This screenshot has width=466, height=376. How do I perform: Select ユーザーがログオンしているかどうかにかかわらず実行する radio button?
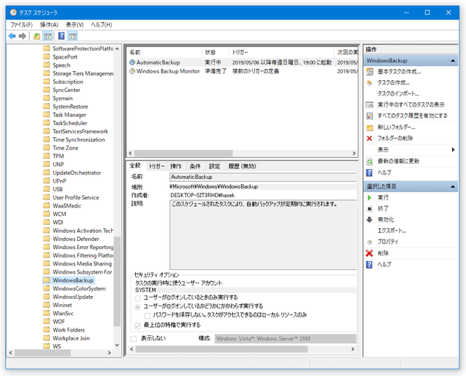[x=137, y=307]
